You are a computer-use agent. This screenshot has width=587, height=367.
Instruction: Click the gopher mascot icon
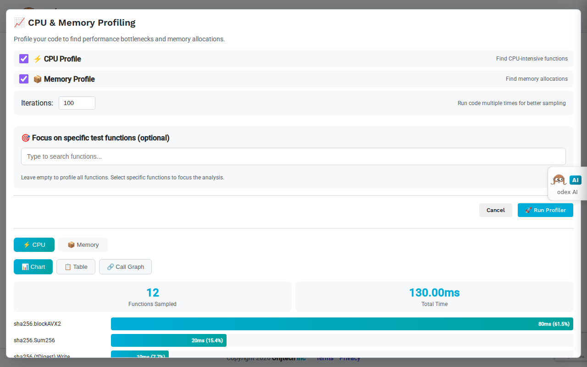click(x=559, y=180)
